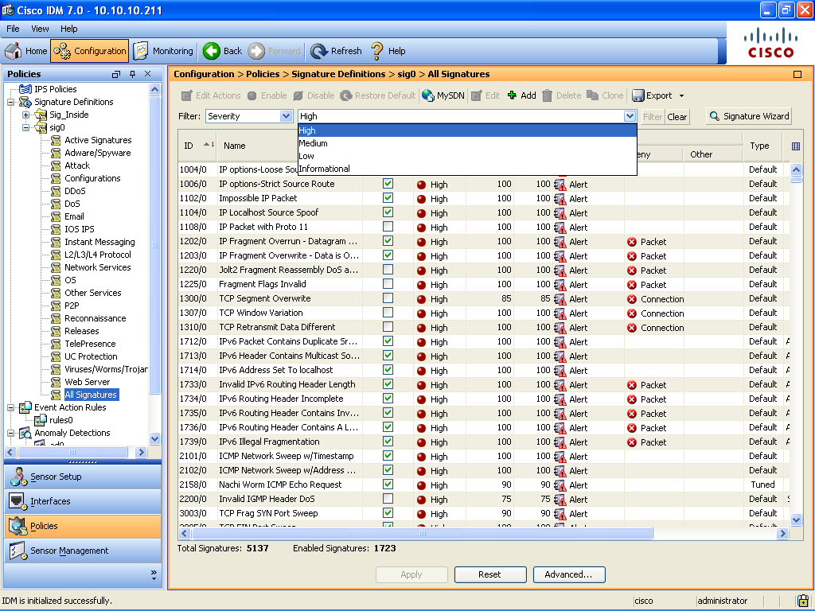
Task: Go Back using the green arrow
Action: click(211, 51)
